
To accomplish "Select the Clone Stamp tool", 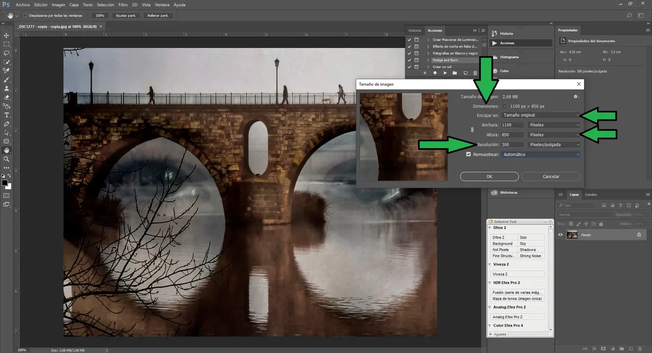I will 7,89.
